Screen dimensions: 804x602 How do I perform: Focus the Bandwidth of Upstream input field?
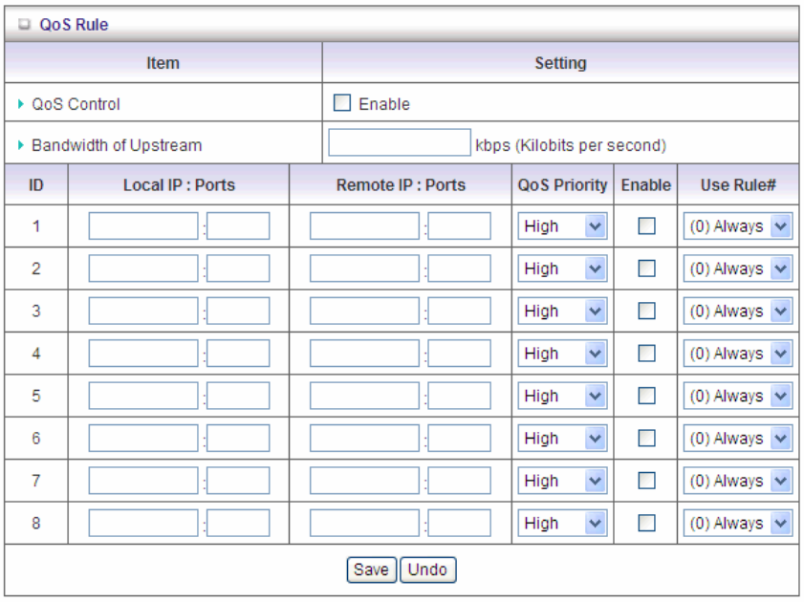click(399, 143)
